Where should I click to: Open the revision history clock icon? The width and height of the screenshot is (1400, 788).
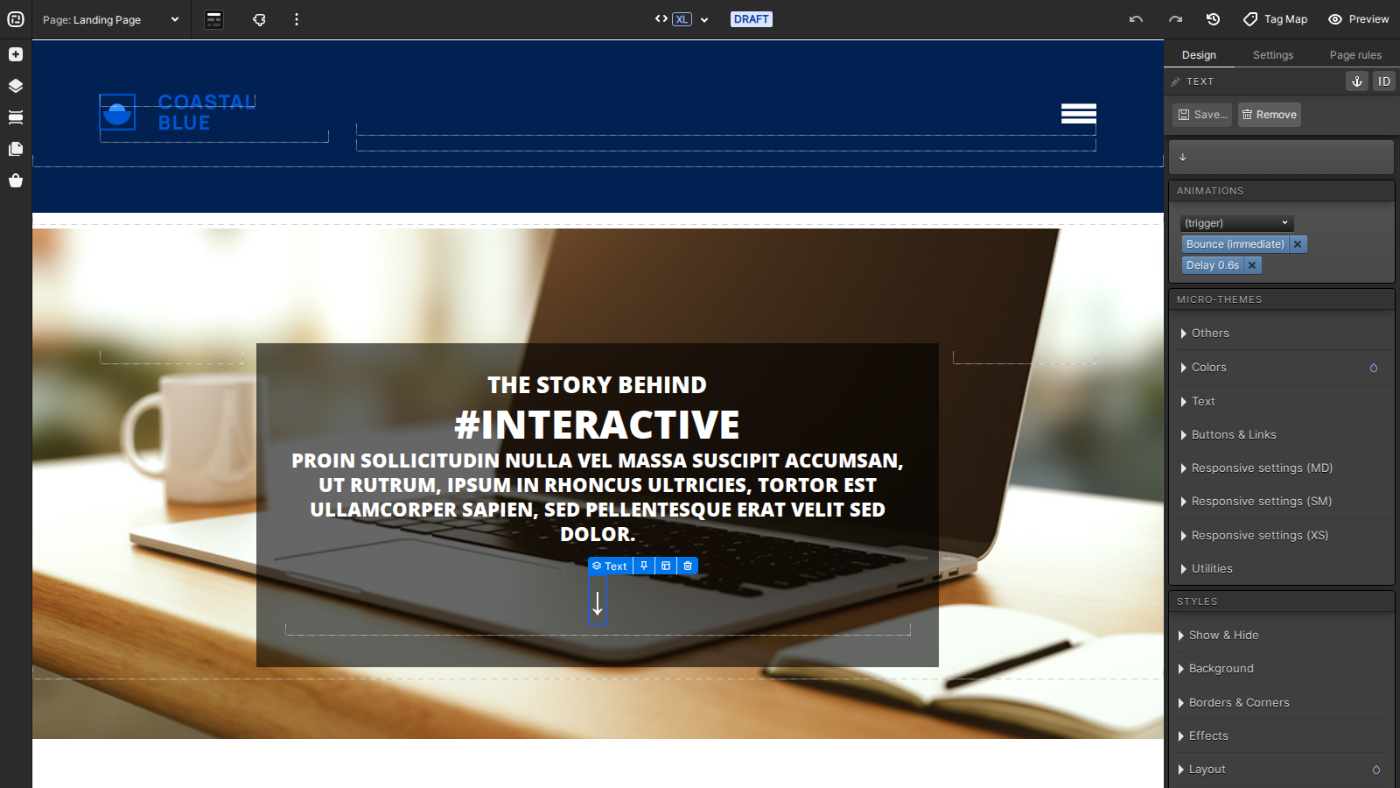[1213, 19]
